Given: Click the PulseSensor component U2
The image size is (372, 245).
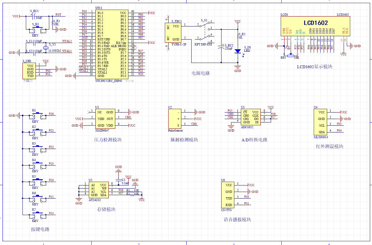Looking at the screenshot, I should point(174,119).
